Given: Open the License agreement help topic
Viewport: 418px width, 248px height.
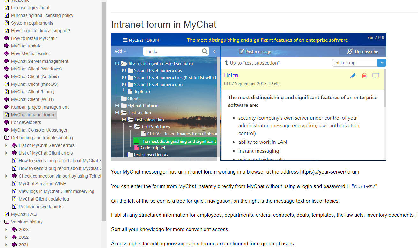Looking at the screenshot, I should [x=30, y=8].
